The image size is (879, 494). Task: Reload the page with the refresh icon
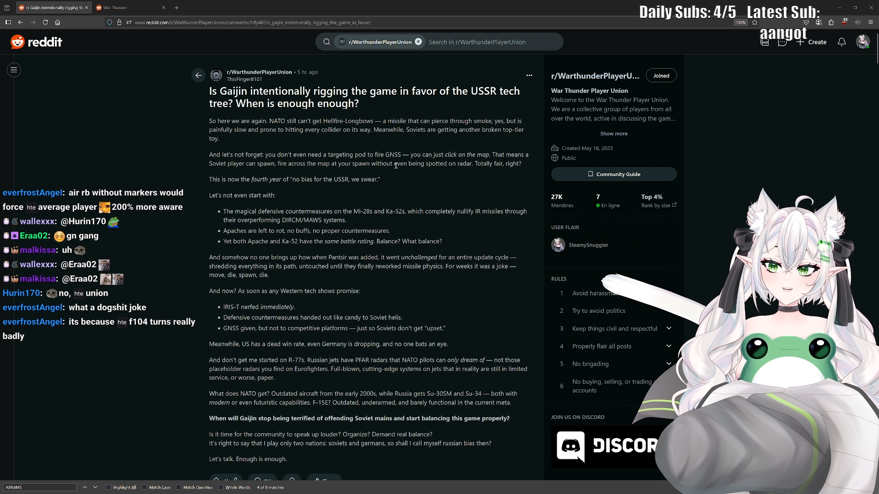pos(45,22)
